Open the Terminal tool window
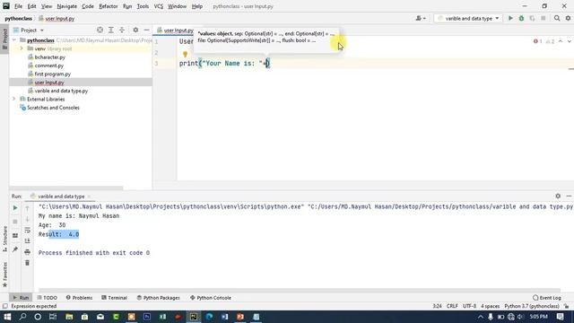 [x=114, y=298]
